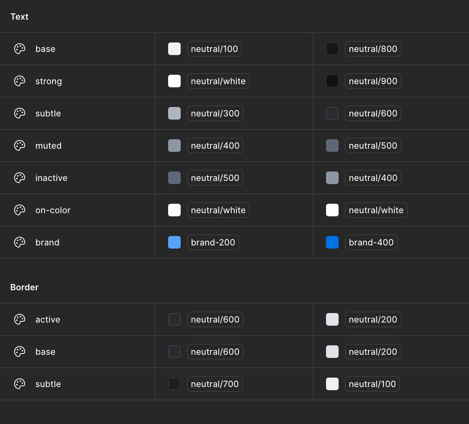Select the muted variable name
Image resolution: width=469 pixels, height=424 pixels.
pyautogui.click(x=48, y=146)
